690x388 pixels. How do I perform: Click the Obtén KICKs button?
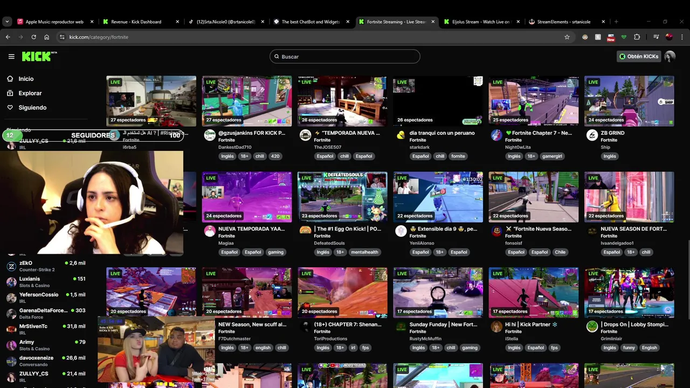639,56
